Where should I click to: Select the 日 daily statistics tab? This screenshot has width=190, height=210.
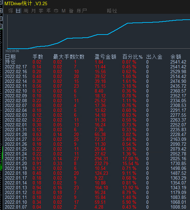point(18,11)
